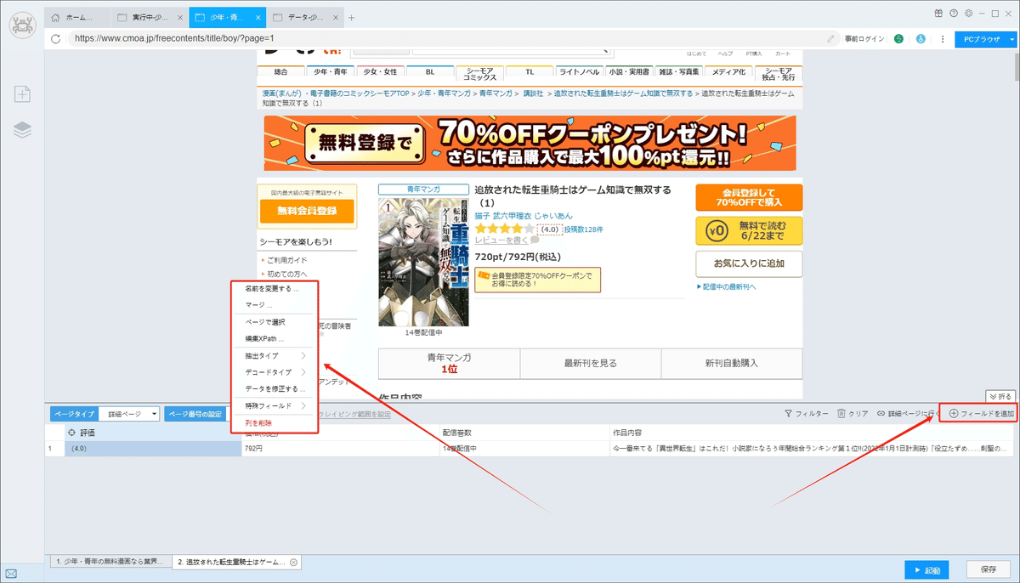
Task: Open the ご利用ガイド link
Action: click(286, 260)
